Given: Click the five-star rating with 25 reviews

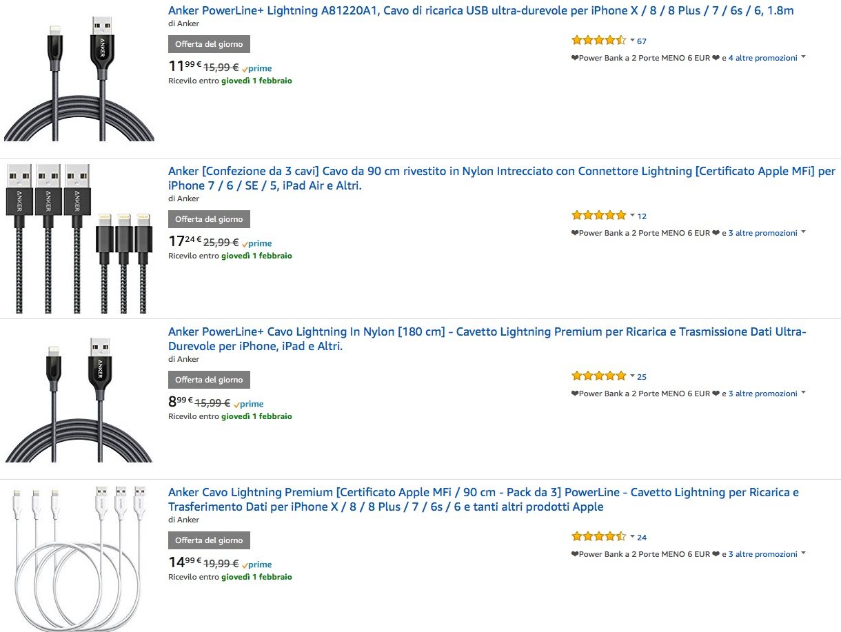Looking at the screenshot, I should (598, 376).
